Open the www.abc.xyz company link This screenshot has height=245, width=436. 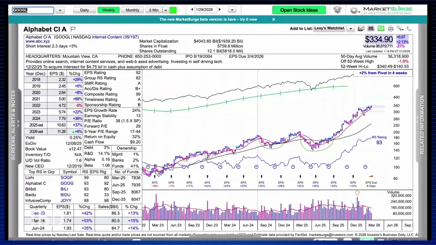pos(37,41)
